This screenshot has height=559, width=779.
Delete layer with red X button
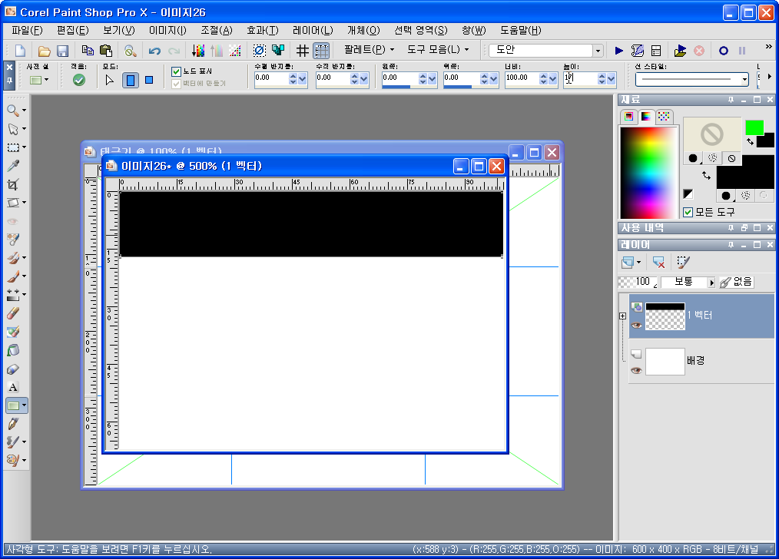pyautogui.click(x=659, y=262)
